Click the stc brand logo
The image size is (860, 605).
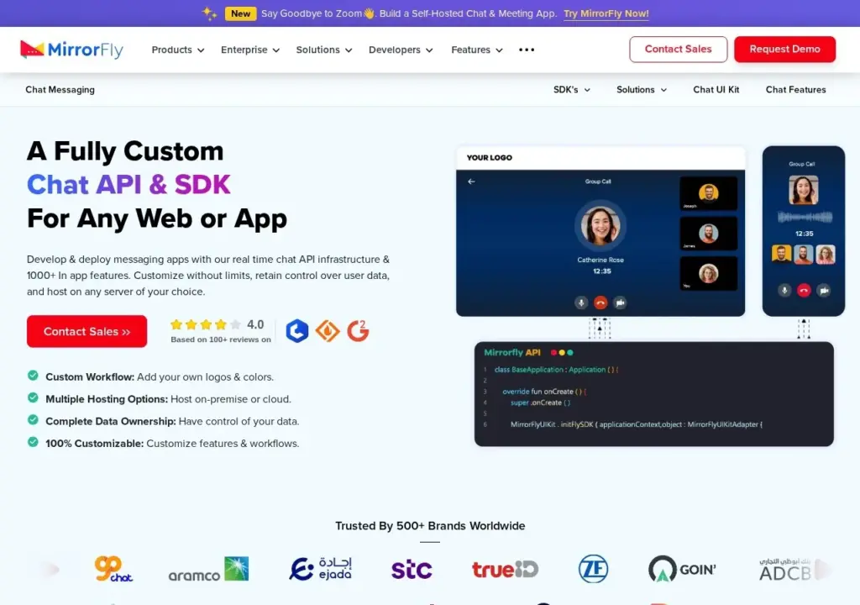[x=412, y=570]
